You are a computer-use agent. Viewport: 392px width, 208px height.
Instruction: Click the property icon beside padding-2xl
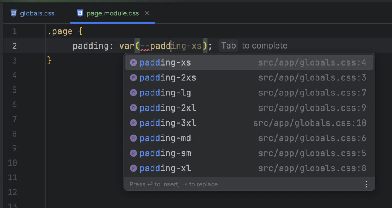pos(134,108)
